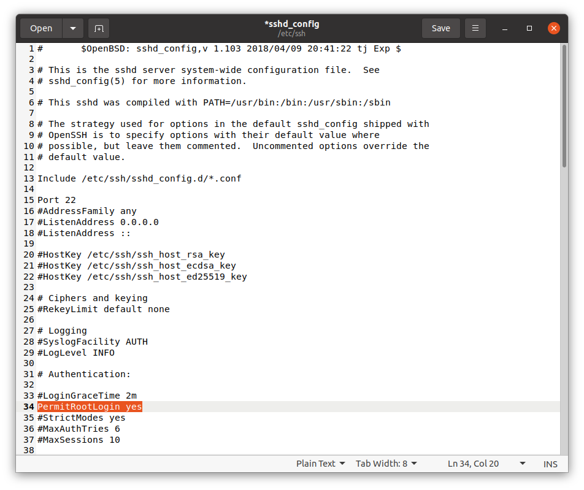Click the ssh_host_ed25519_key HostKey line
The width and height of the screenshot is (584, 490).
(x=142, y=277)
